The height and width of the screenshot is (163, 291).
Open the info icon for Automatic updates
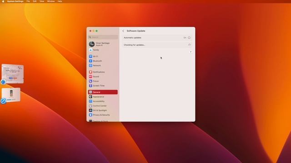[189, 38]
